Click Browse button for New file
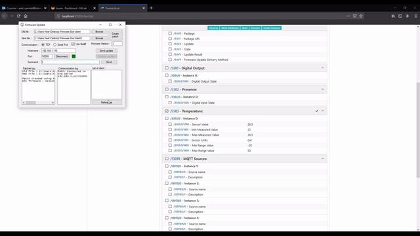 [x=99, y=38]
